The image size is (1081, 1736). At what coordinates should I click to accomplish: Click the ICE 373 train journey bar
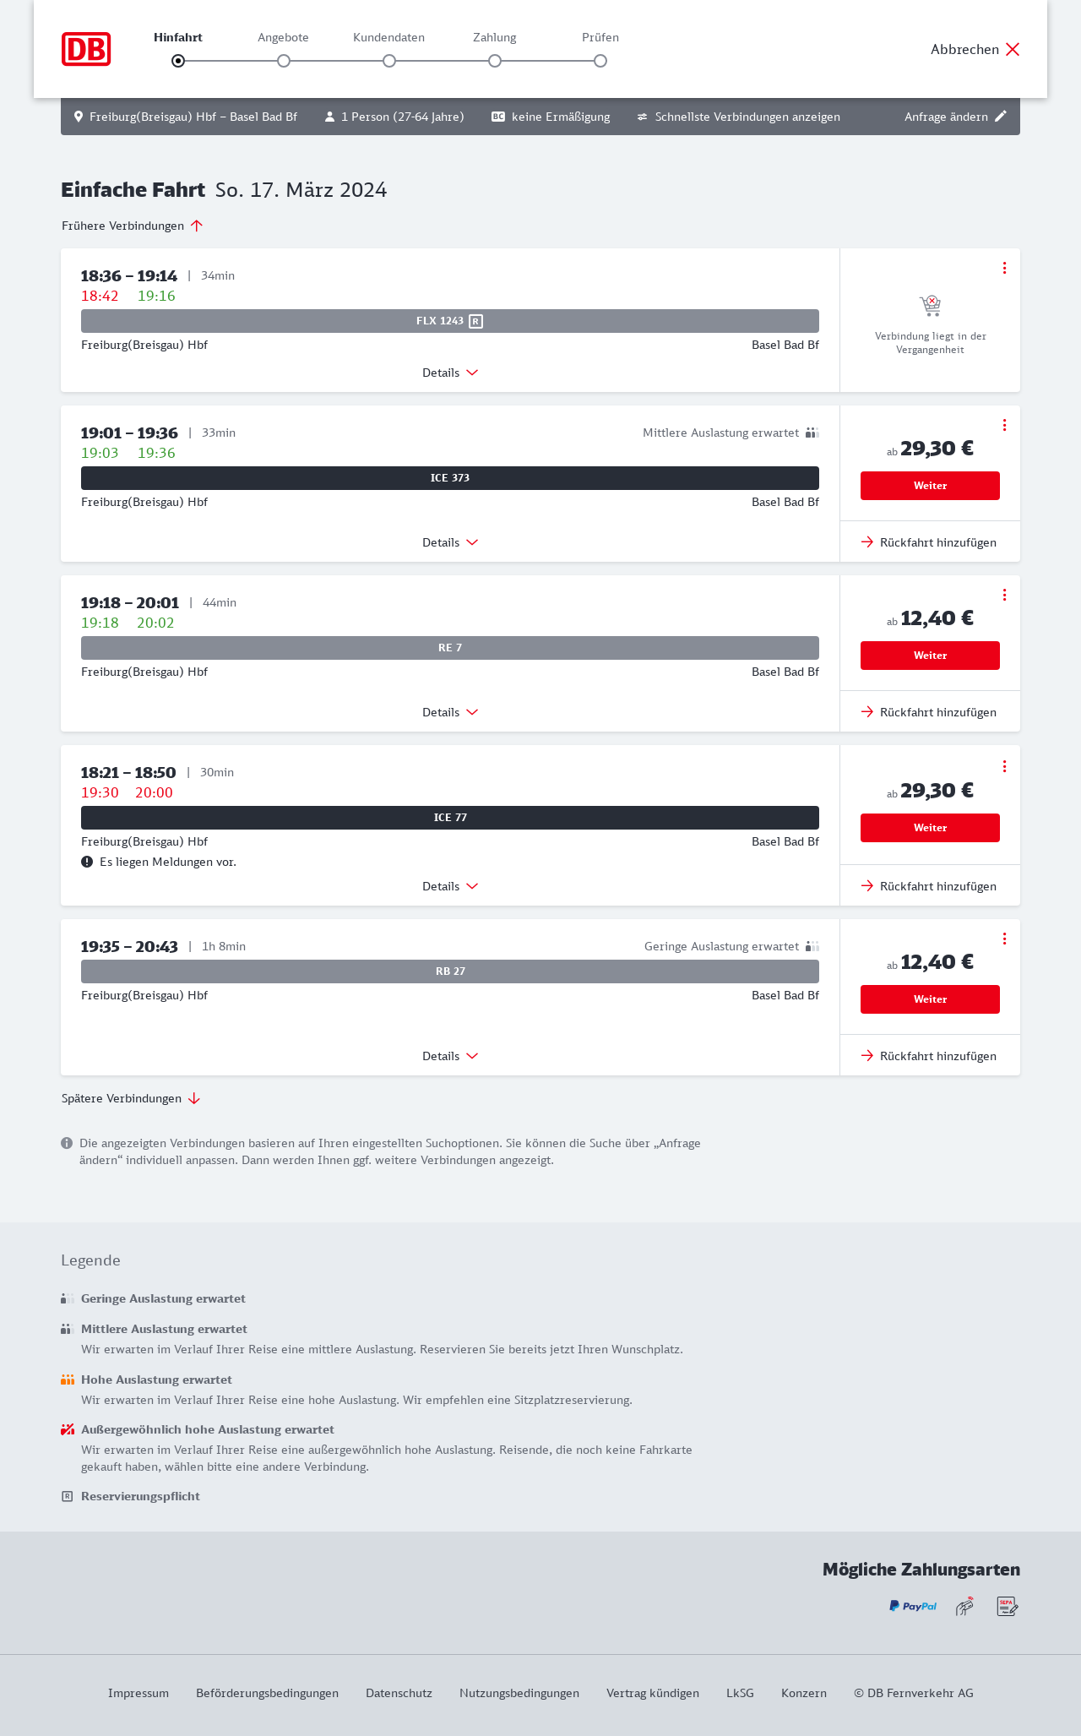450,478
